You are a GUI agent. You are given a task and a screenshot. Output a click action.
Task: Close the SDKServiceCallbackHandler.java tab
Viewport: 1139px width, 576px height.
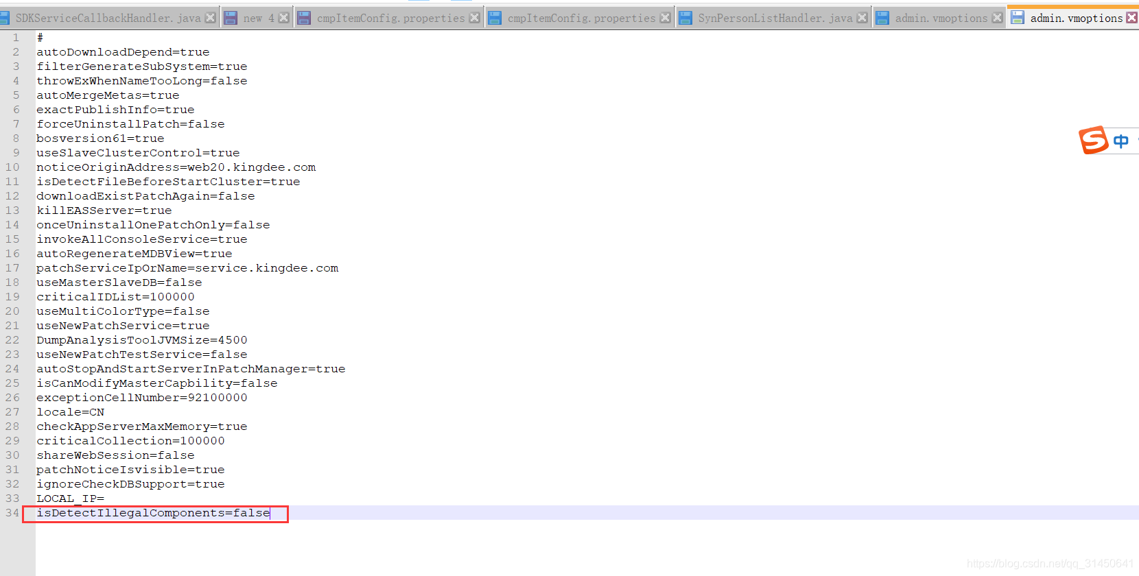[211, 18]
